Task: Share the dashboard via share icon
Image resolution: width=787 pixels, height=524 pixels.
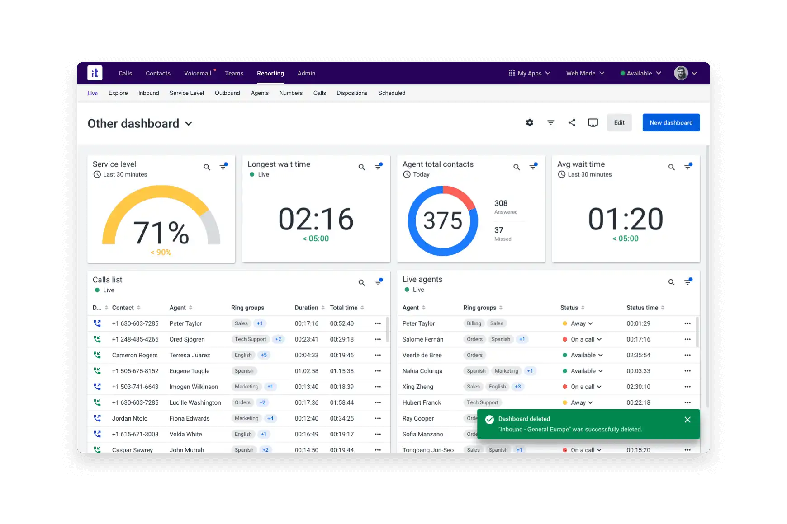Action: 572,123
